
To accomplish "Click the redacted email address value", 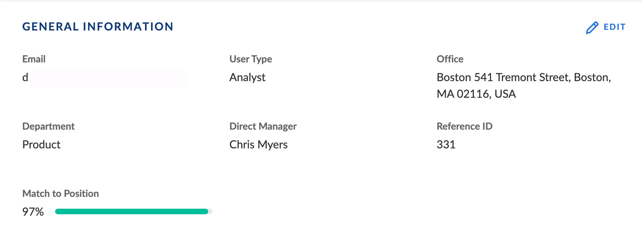I will point(105,78).
